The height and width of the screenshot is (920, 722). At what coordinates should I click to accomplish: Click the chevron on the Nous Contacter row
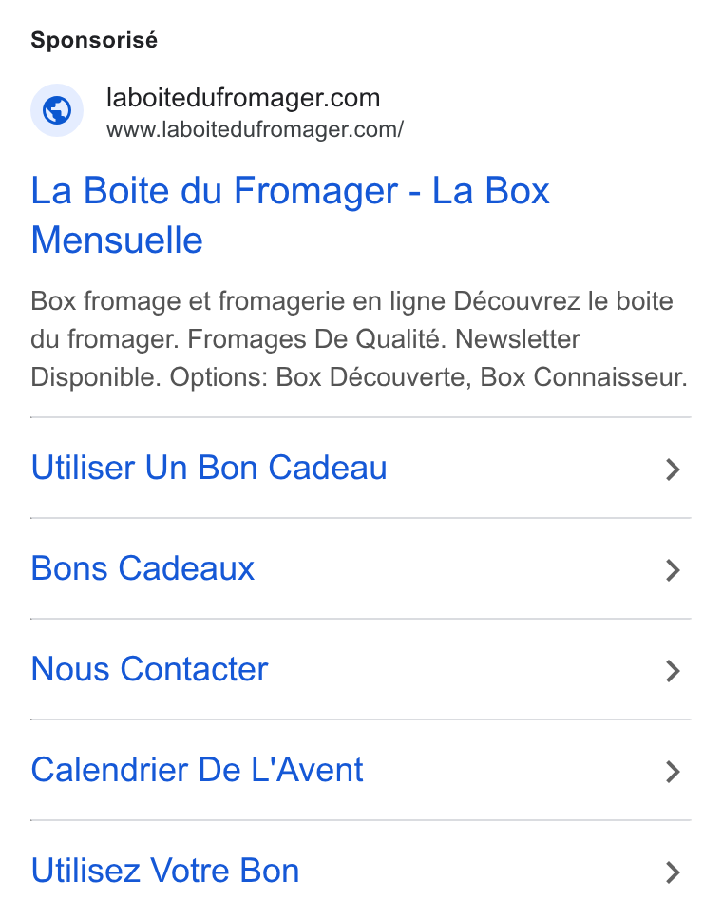(x=673, y=671)
